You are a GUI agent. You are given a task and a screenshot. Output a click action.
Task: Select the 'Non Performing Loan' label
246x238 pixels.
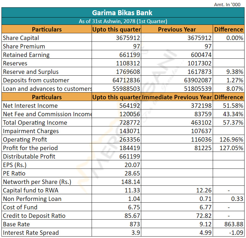coord(32,199)
